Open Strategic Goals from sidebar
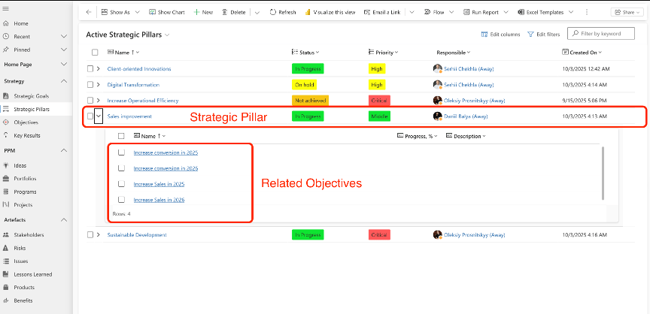650x314 pixels. pyautogui.click(x=30, y=96)
